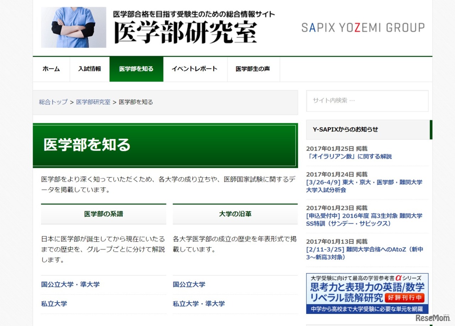Viewport: 455px width, 326px height.
Task: Open the ホーム menu tab
Action: (51, 69)
